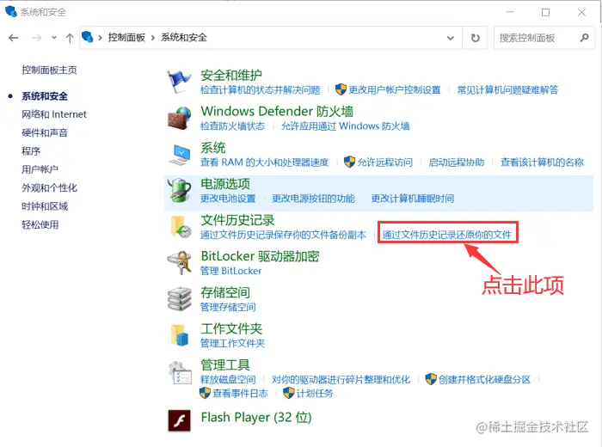
Task: Click the shield icon before 允许远程访问
Action: 349,162
